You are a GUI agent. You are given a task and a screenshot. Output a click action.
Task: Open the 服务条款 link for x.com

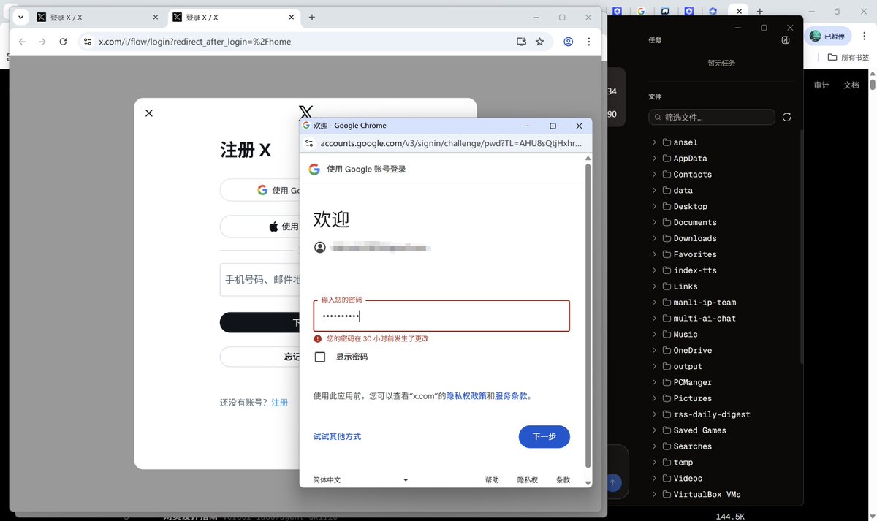[x=511, y=396]
